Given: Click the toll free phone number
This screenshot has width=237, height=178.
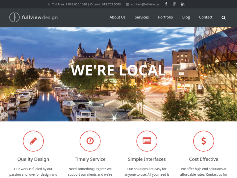Looking at the screenshot, I should coord(76,4).
